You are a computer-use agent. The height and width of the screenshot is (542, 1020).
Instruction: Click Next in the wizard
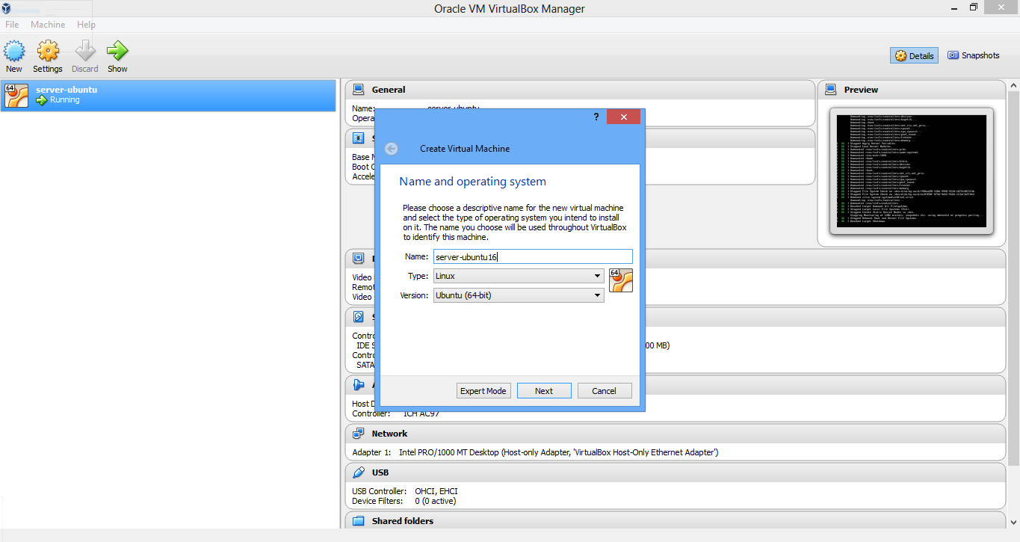pyautogui.click(x=544, y=391)
